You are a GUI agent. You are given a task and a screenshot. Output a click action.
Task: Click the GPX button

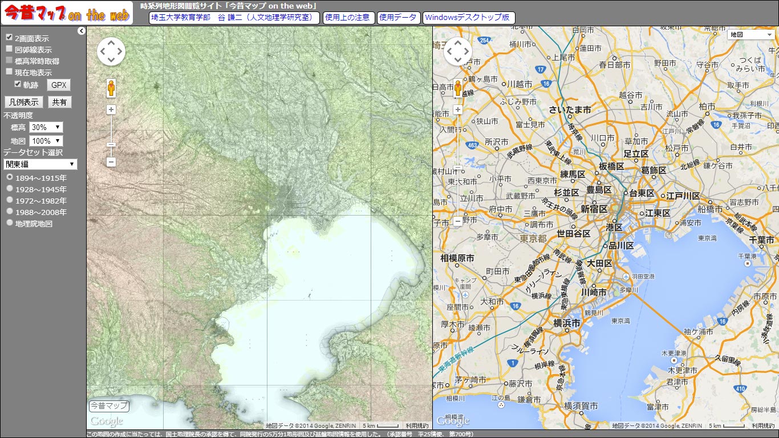click(x=59, y=85)
